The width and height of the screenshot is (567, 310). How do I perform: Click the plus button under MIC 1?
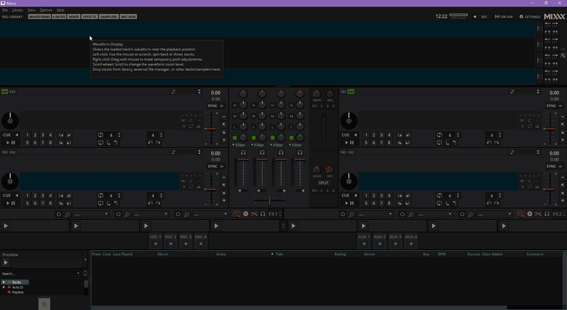click(x=156, y=244)
